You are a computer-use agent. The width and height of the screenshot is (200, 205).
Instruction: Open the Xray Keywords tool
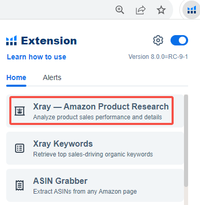(x=95, y=148)
